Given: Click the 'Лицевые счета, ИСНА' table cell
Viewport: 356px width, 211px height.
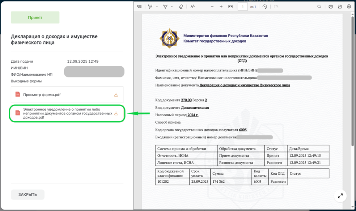Looking at the screenshot, I should point(186,163).
